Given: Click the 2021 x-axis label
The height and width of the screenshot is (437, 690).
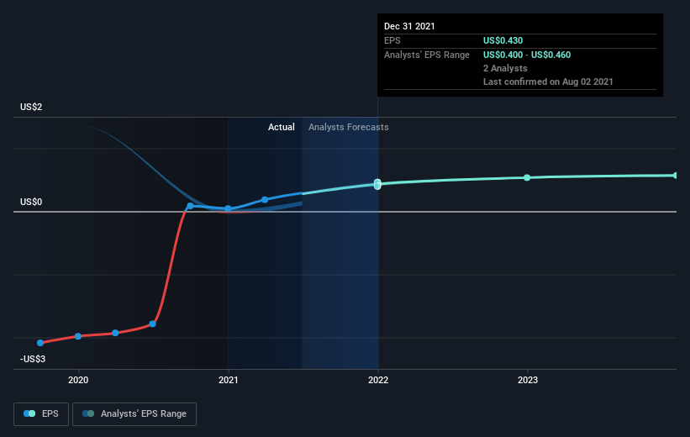Looking at the screenshot, I should click(228, 380).
